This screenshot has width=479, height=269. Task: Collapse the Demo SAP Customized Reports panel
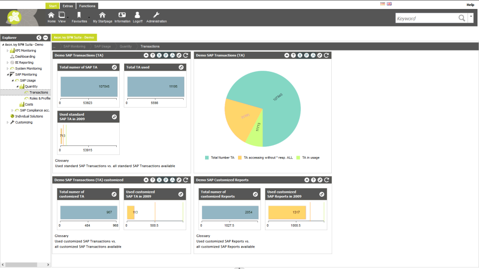pos(307,180)
